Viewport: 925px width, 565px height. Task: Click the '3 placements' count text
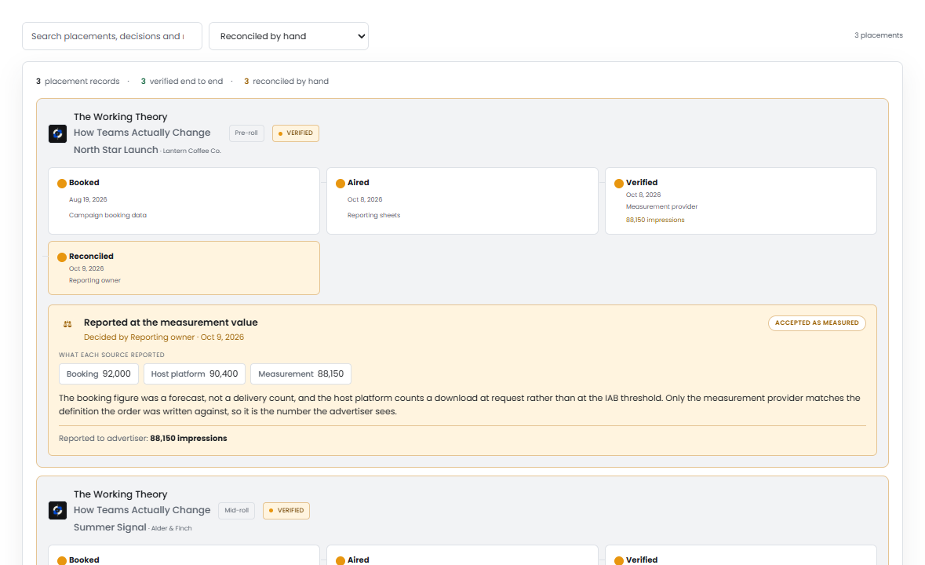coord(879,35)
